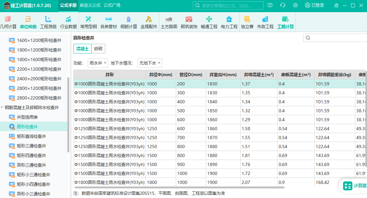Open the 金属配件 metal fittings tool

tap(149, 22)
